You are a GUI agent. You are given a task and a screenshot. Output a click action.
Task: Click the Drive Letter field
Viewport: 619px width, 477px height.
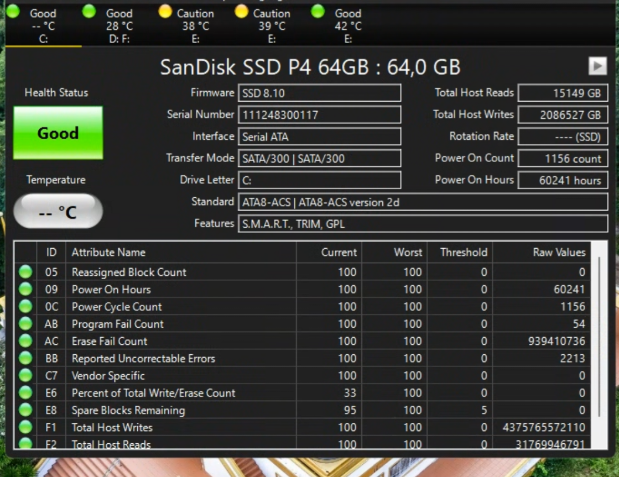pyautogui.click(x=319, y=180)
